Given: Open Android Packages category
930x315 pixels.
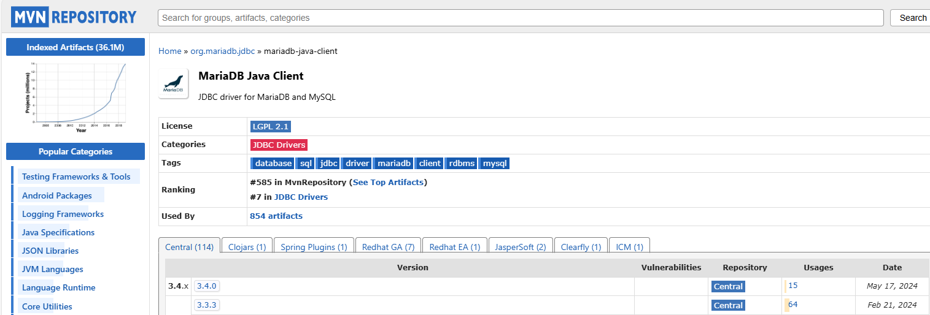Looking at the screenshot, I should 57,195.
